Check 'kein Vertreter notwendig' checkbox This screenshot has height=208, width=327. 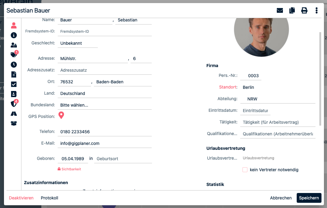(245, 170)
